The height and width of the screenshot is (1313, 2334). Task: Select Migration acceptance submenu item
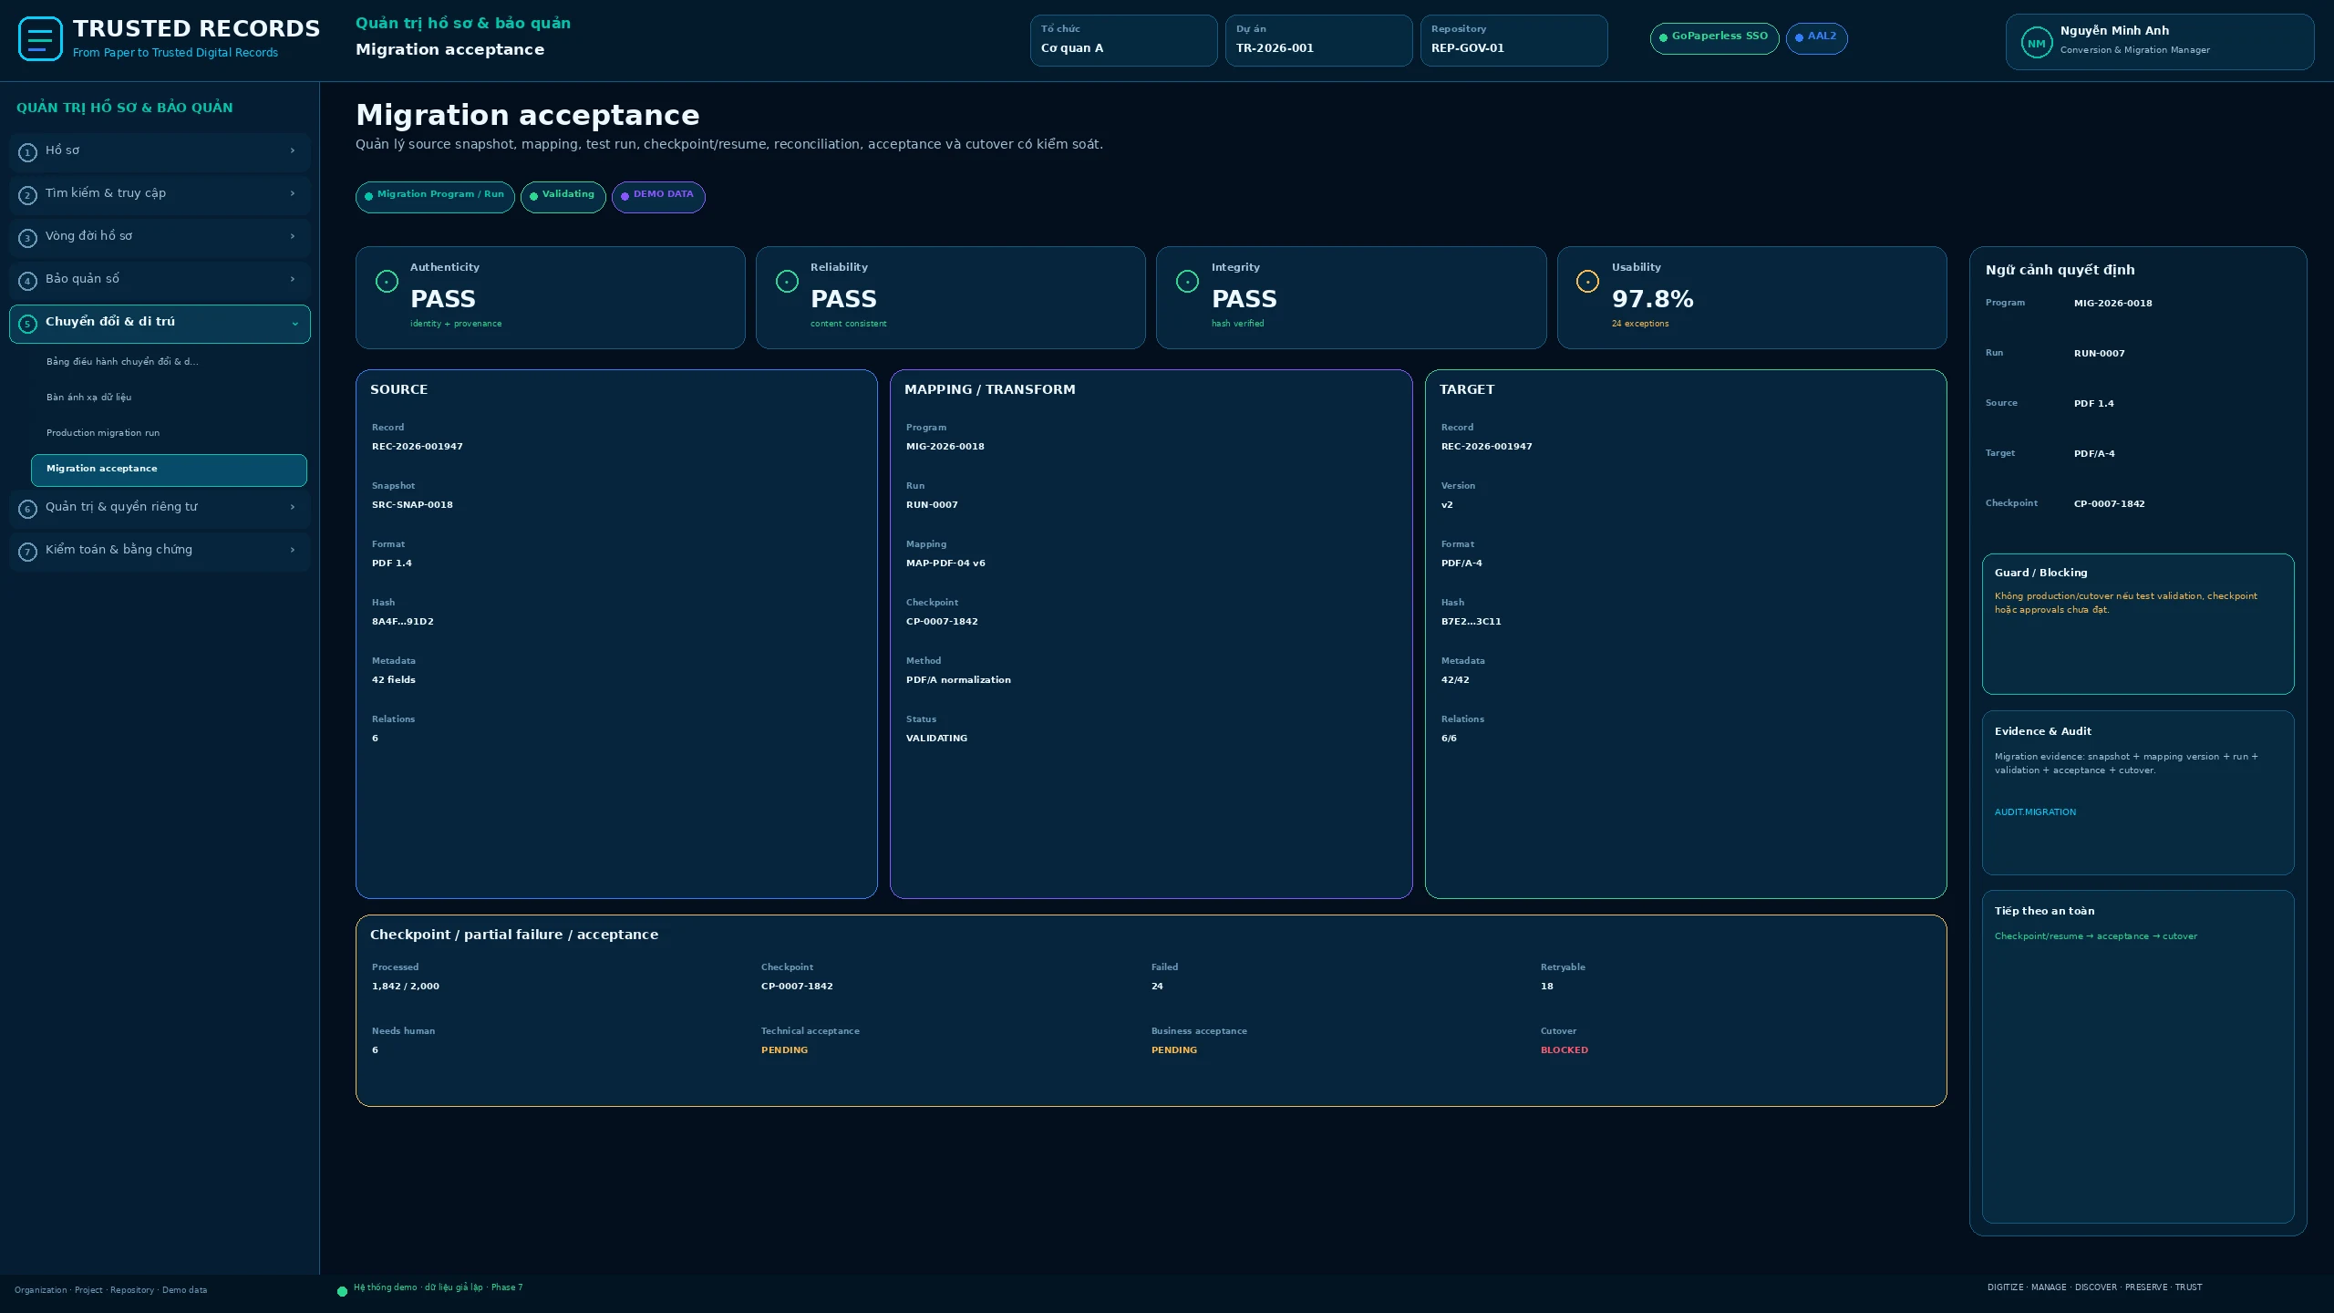[169, 470]
